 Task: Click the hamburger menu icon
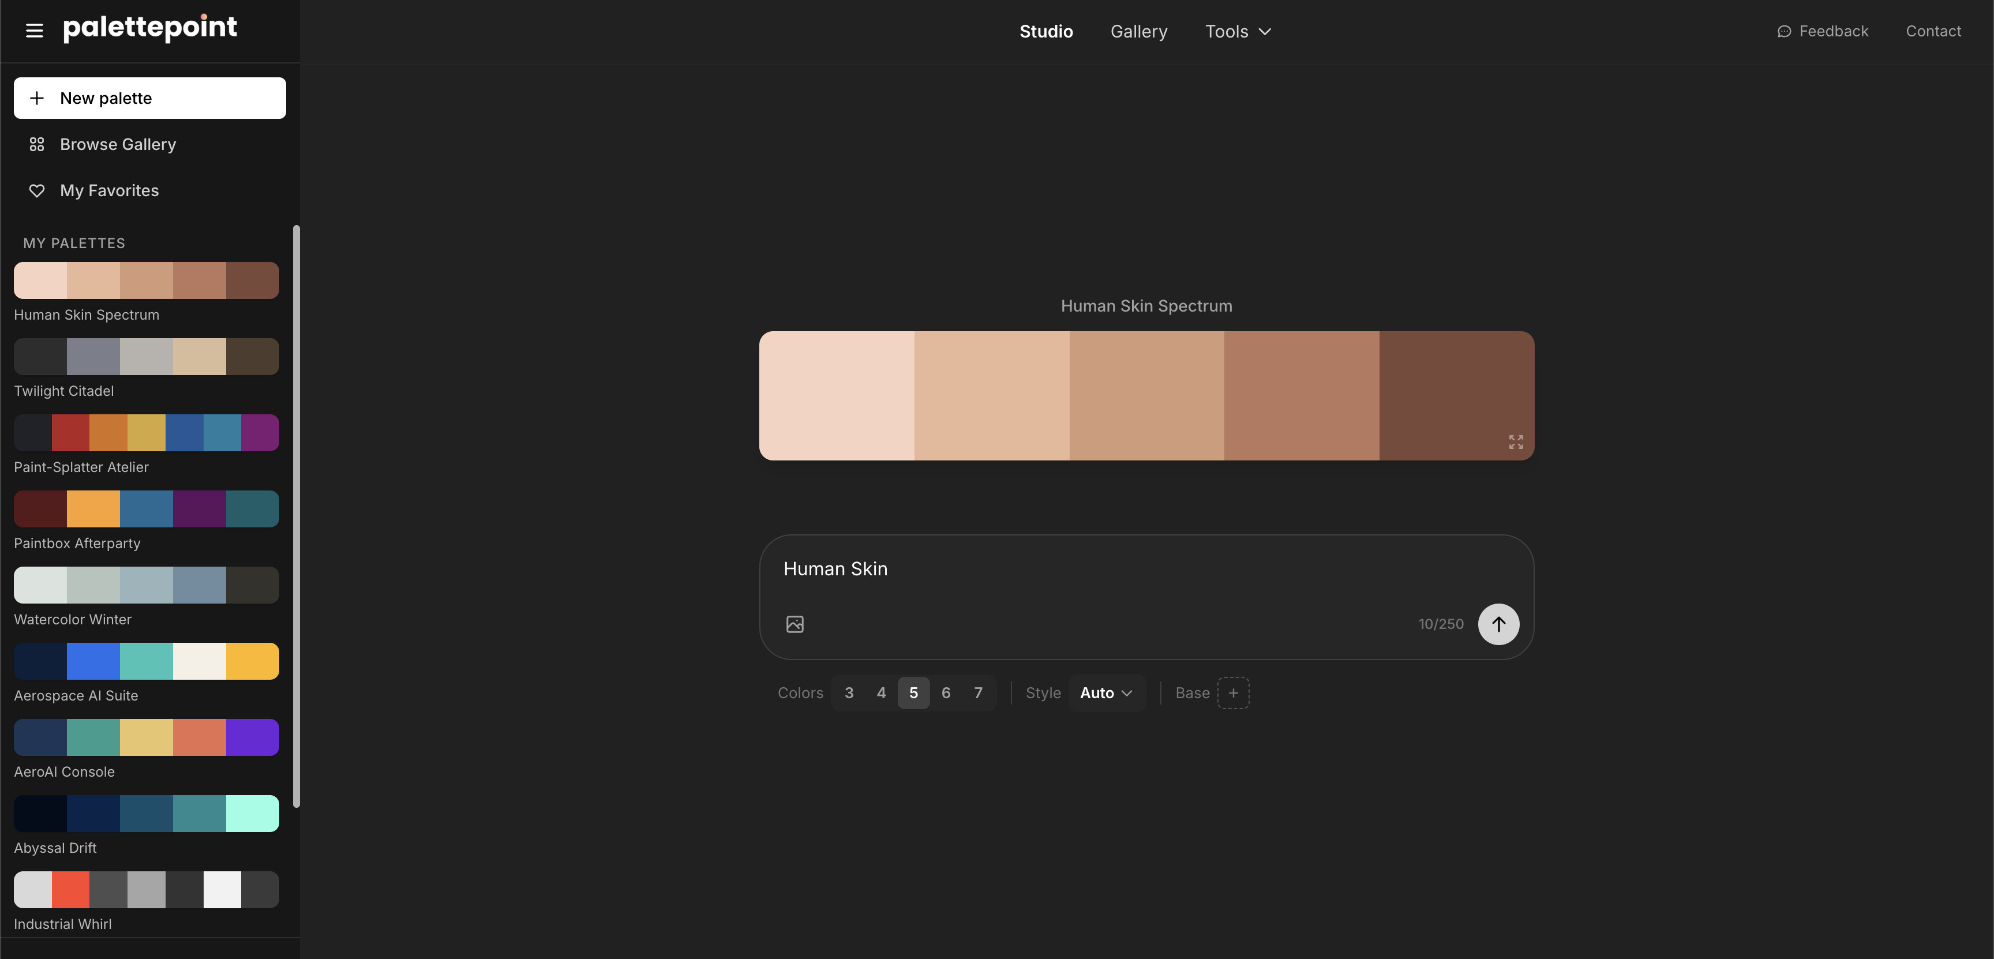34,31
